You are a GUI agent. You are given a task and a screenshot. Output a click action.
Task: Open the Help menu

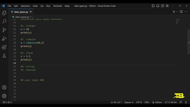pyautogui.click(x=67, y=6)
